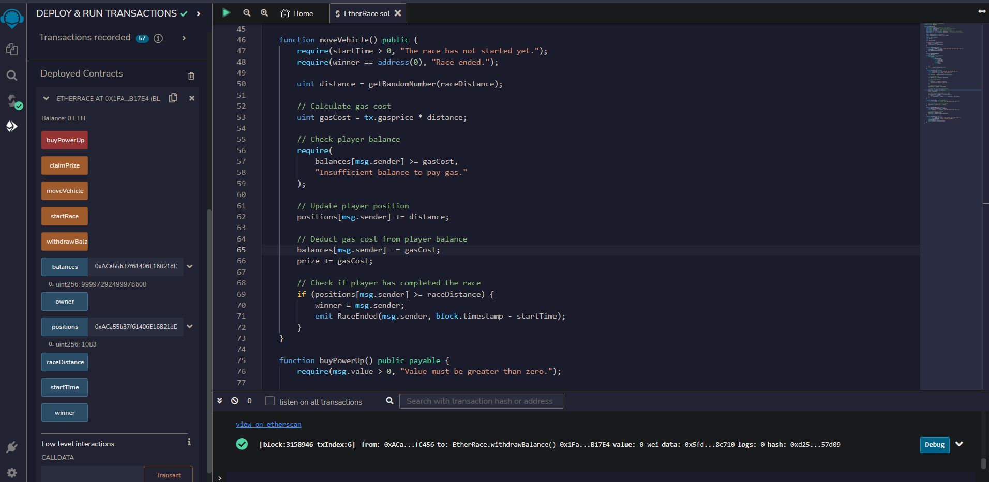
Task: Query the winner value
Action: [x=65, y=413]
